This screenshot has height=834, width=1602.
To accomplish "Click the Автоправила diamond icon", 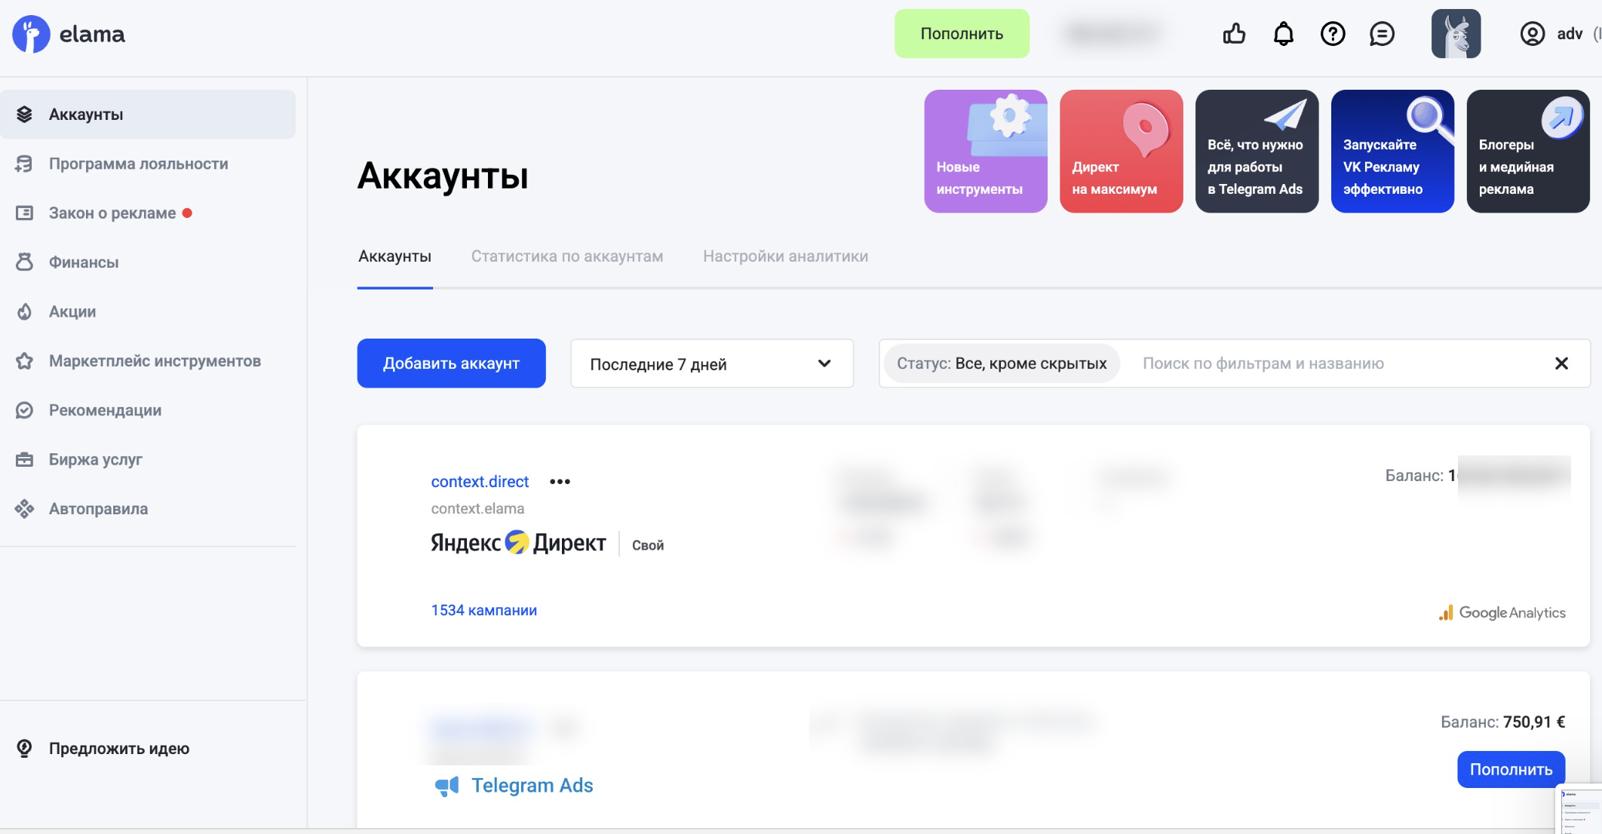I will click(x=24, y=509).
